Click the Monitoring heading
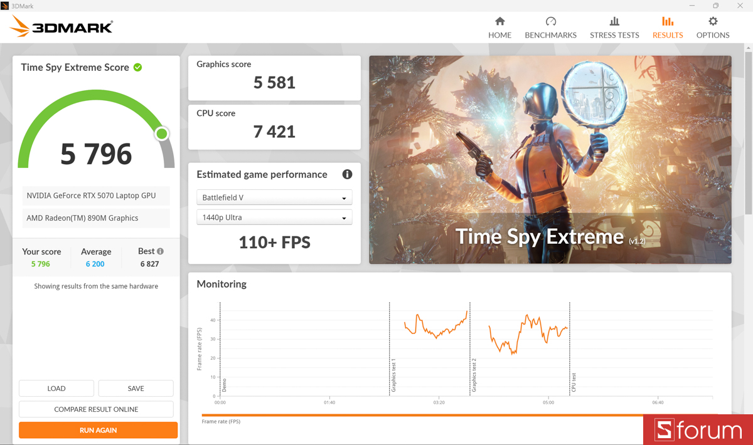 tap(222, 284)
